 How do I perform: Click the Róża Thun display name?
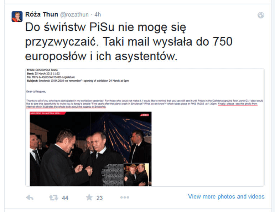42,14
